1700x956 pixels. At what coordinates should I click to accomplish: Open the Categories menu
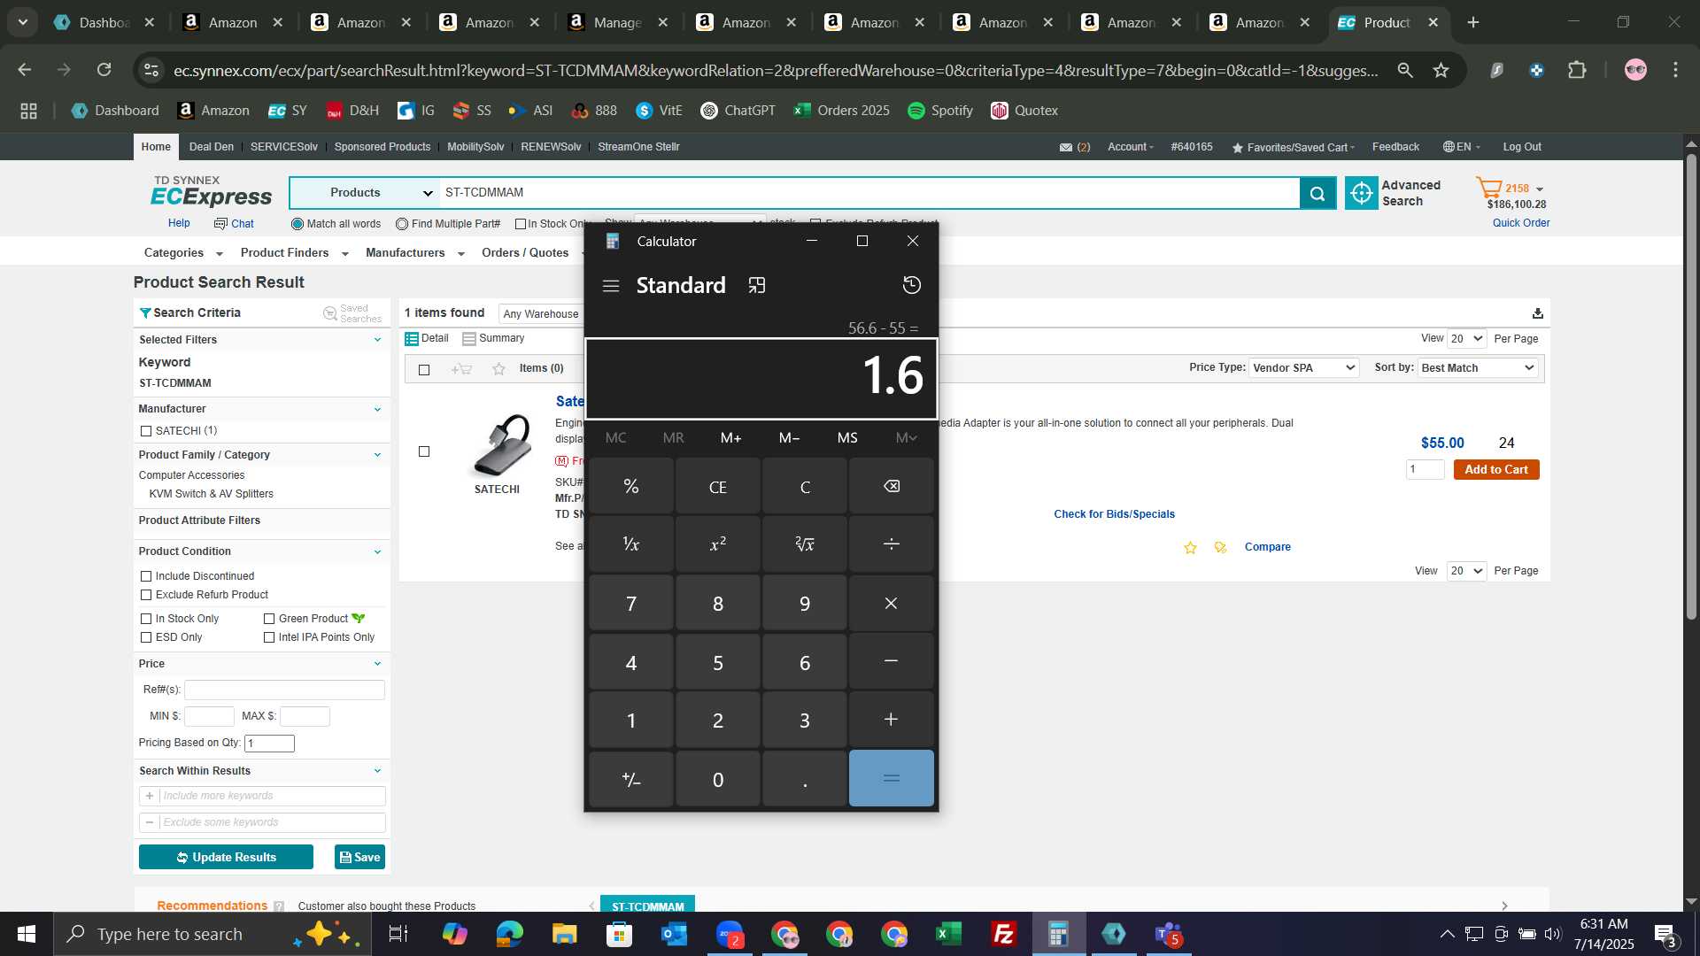(182, 253)
